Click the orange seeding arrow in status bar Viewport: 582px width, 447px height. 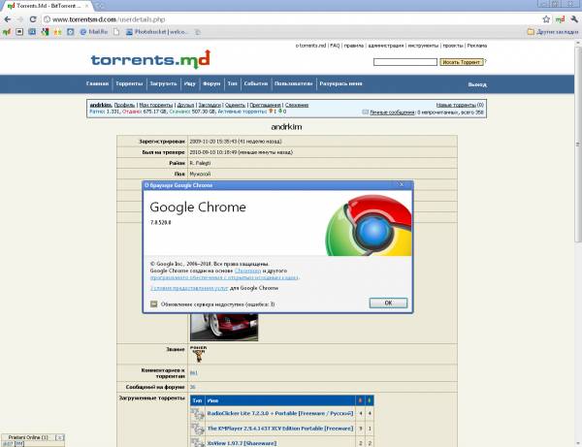pos(271,111)
